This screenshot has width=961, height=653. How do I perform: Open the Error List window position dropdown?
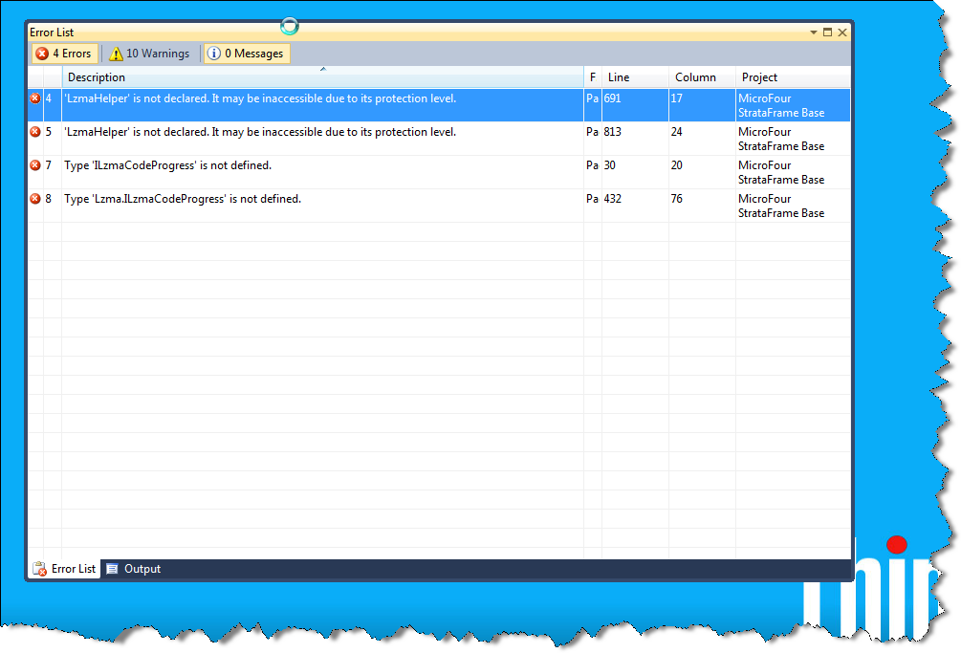coord(814,33)
